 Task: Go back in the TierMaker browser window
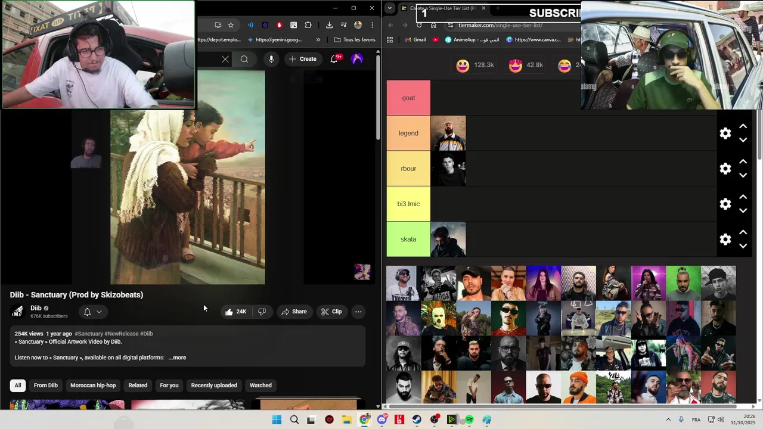390,25
